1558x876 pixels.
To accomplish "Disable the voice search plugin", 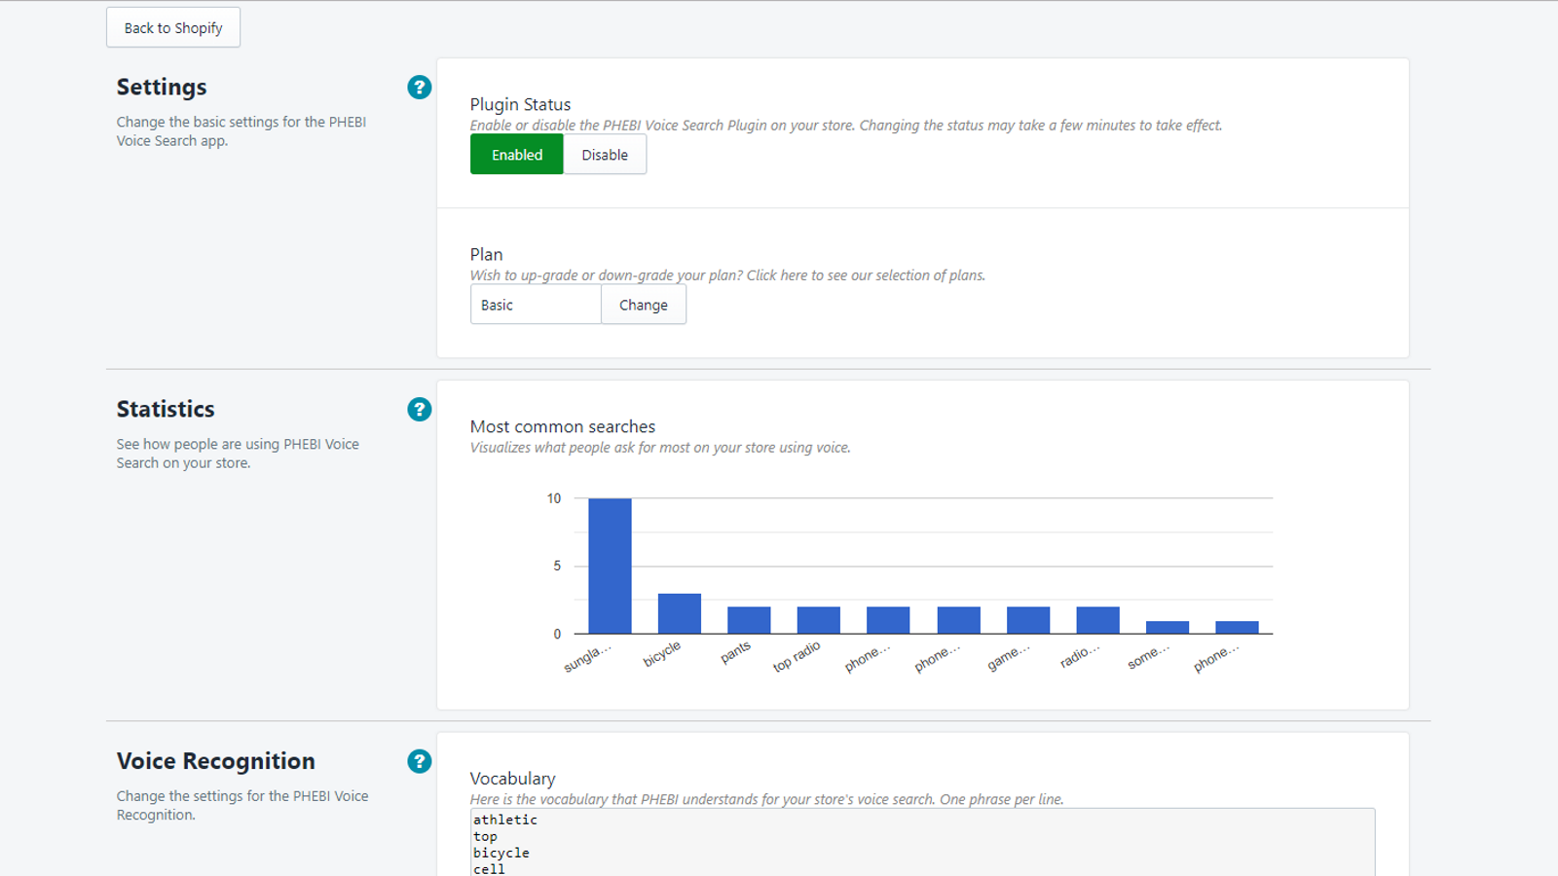I will (605, 155).
